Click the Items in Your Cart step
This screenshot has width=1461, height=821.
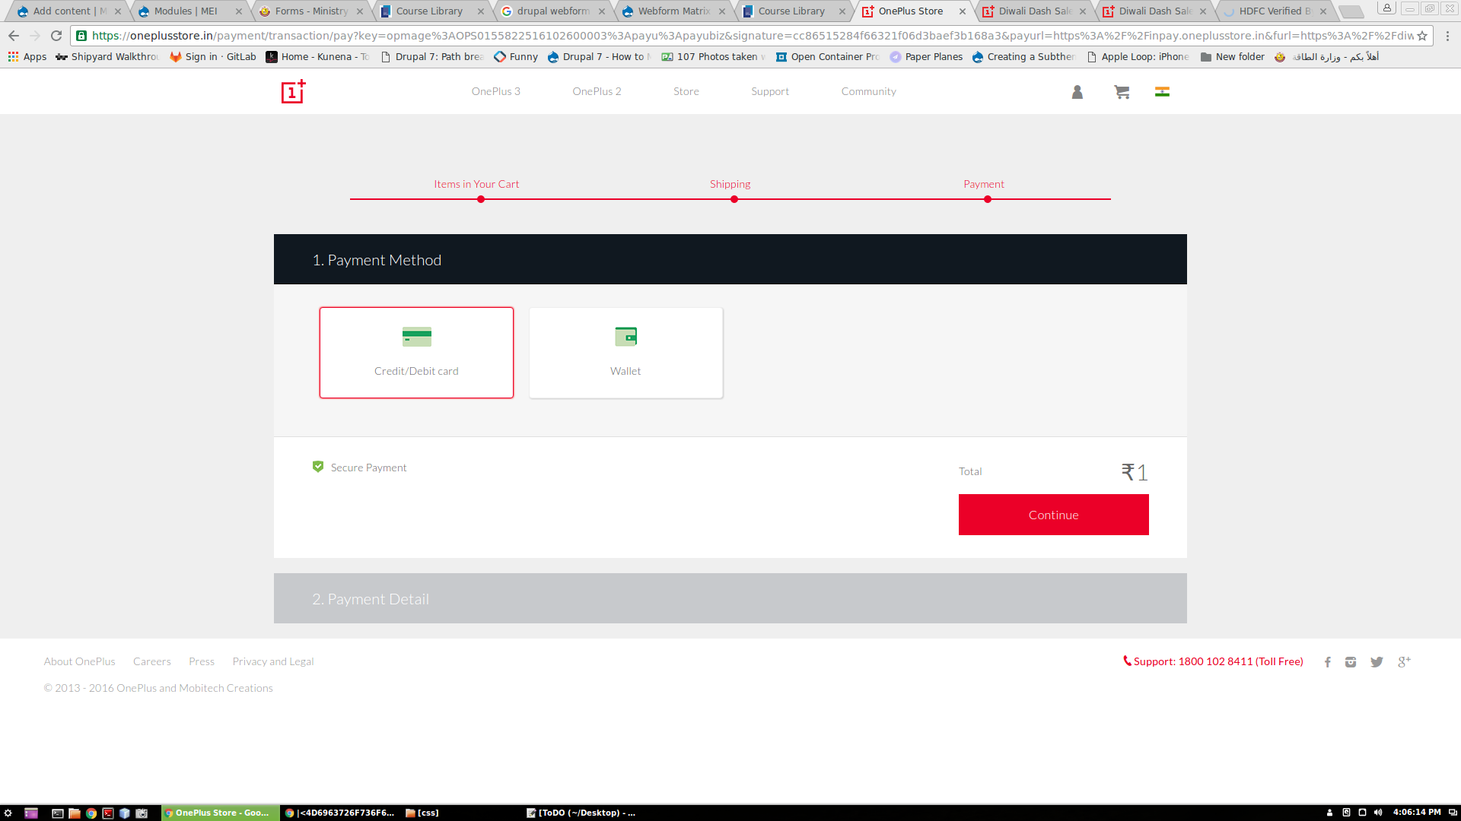(476, 184)
